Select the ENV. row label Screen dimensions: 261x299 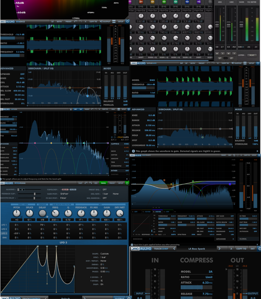pyautogui.click(x=5, y=238)
